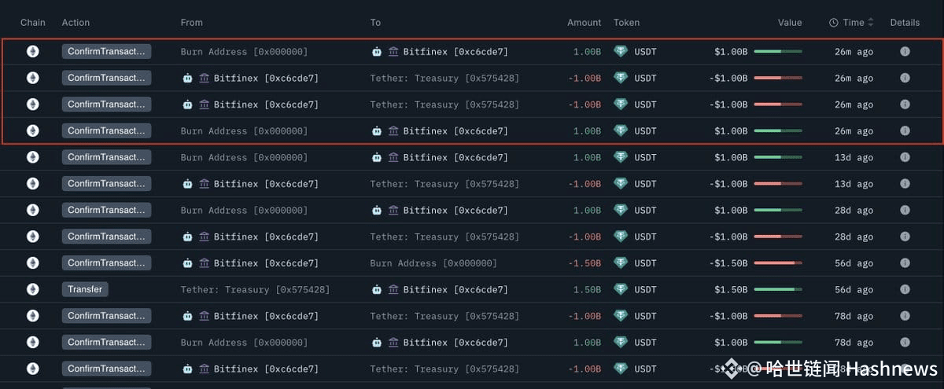The width and height of the screenshot is (944, 389).
Task: Sort the table by the Time column arrows
Action: coord(870,23)
